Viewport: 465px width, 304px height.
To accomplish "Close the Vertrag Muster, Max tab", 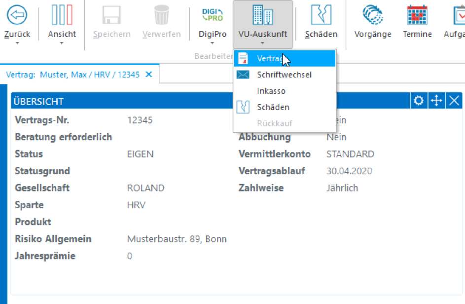I will pos(149,75).
